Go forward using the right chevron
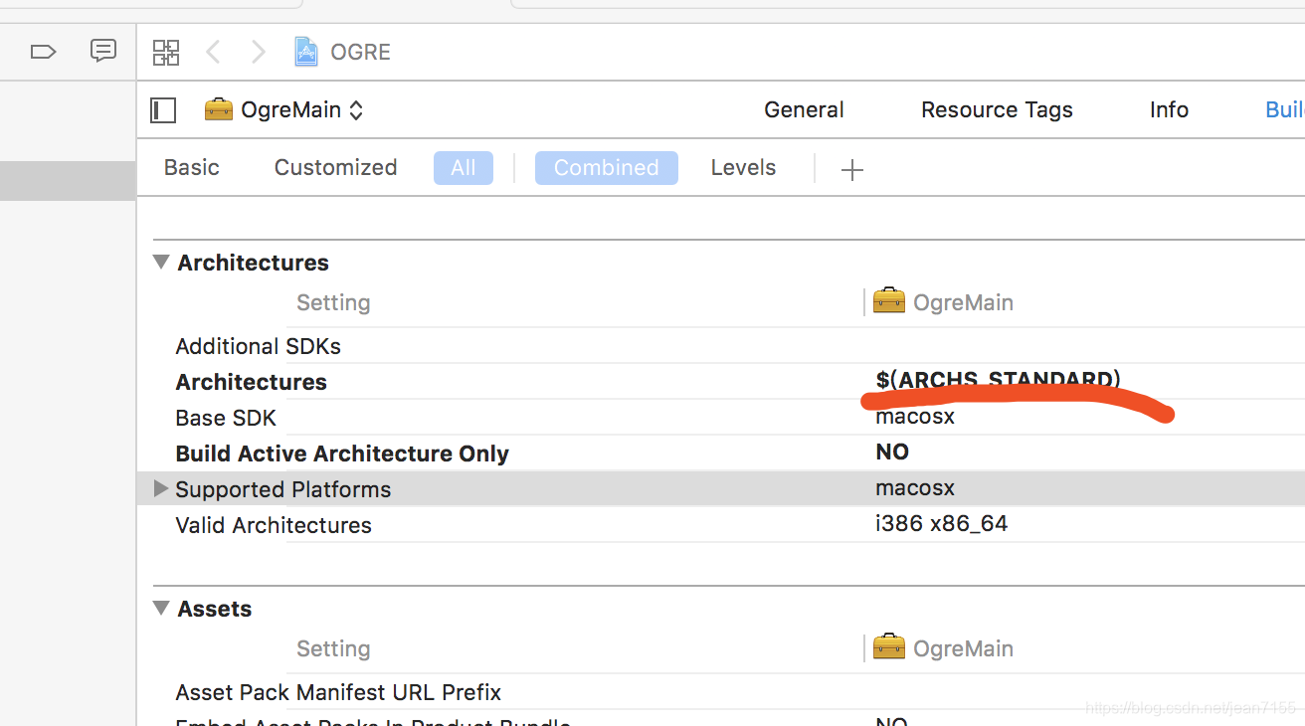The height and width of the screenshot is (726, 1305). 259,52
